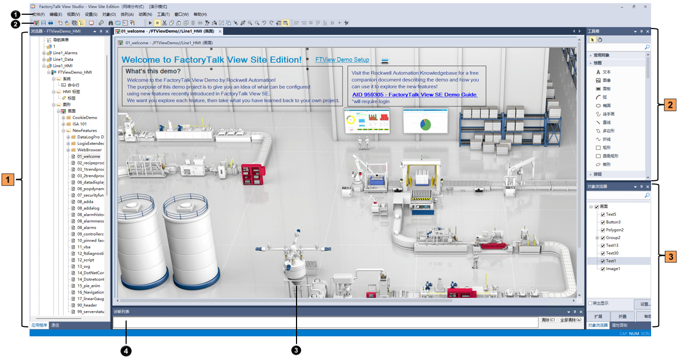This screenshot has width=678, height=359.
Task: Uncheck the Group2 checkbox
Action: coord(603,238)
